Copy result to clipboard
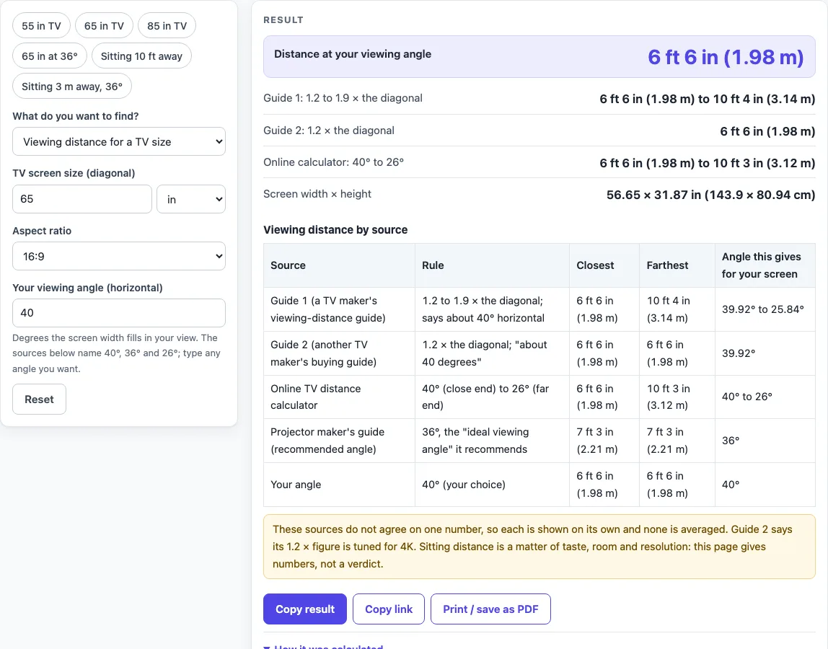Image resolution: width=828 pixels, height=649 pixels. (x=305, y=609)
